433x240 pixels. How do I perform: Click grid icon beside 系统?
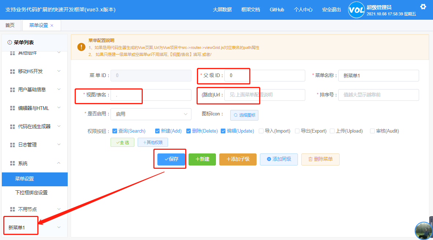(x=12, y=163)
